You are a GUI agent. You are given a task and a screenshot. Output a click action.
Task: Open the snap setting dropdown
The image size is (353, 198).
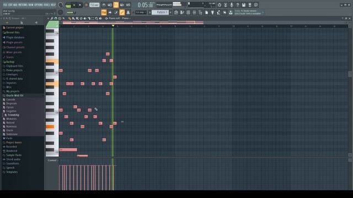tap(141, 12)
